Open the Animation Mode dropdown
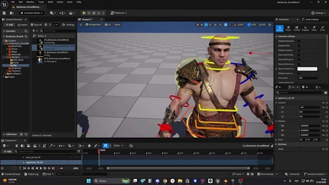This screenshot has width=329, height=185. [x=31, y=13]
